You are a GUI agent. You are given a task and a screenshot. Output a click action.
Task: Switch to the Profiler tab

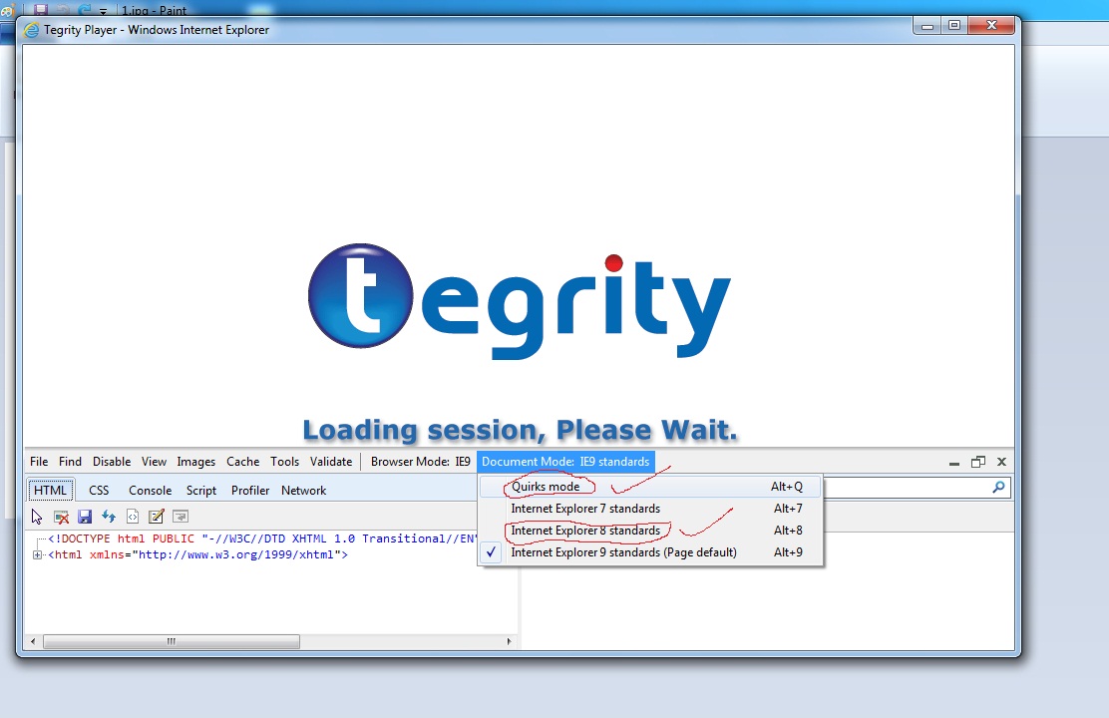point(250,491)
